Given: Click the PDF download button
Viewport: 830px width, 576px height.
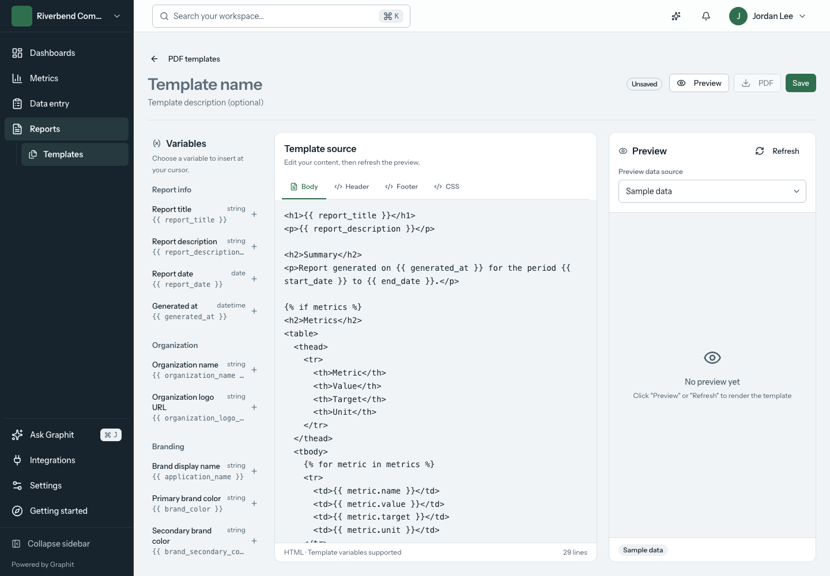Looking at the screenshot, I should click(x=757, y=83).
